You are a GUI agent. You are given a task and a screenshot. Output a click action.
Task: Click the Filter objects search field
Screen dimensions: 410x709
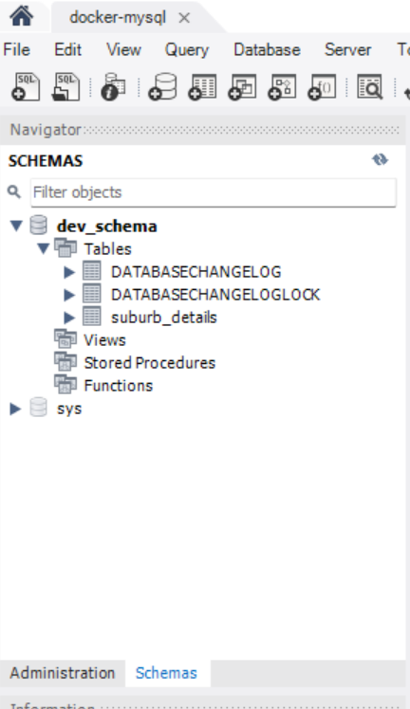(214, 192)
